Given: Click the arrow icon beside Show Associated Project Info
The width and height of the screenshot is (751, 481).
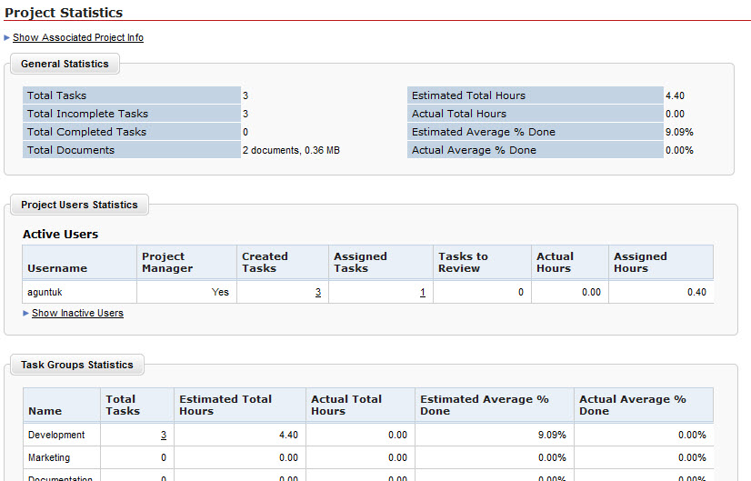Looking at the screenshot, I should 7,38.
